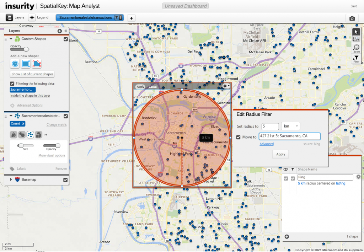The width and height of the screenshot is (364, 252).
Task: Click Apply on the map shape
Action: click(x=140, y=87)
